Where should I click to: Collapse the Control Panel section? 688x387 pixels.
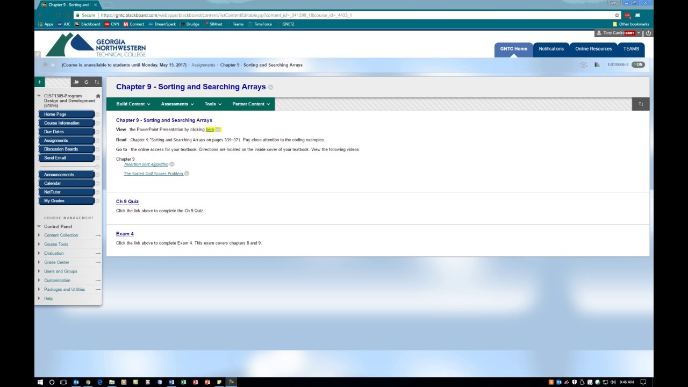tap(39, 226)
